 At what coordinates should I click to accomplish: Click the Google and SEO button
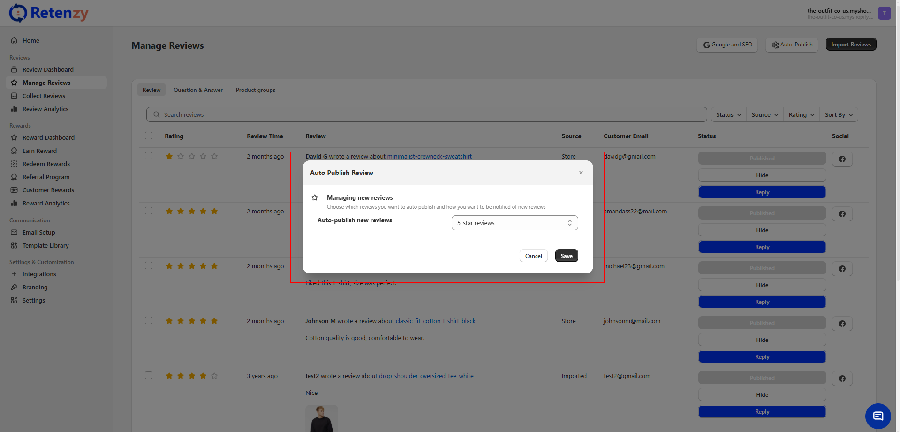coord(727,45)
